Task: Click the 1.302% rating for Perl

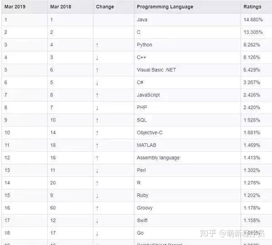Action: click(252, 170)
